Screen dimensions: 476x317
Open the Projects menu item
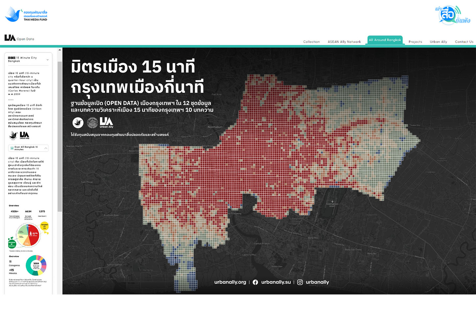tap(415, 42)
